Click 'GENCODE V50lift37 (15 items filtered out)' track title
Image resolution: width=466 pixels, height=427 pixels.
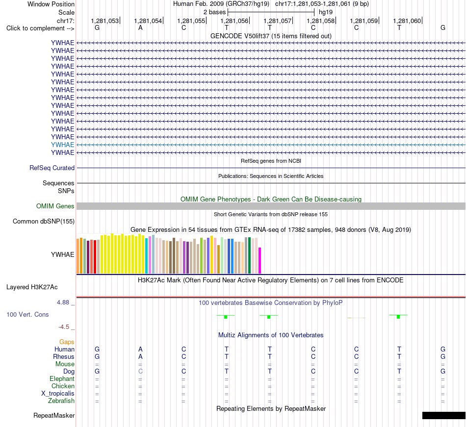pyautogui.click(x=271, y=36)
